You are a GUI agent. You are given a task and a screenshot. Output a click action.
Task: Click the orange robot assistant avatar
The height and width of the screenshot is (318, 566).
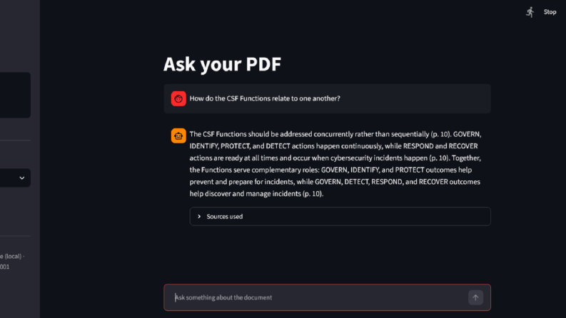click(178, 136)
